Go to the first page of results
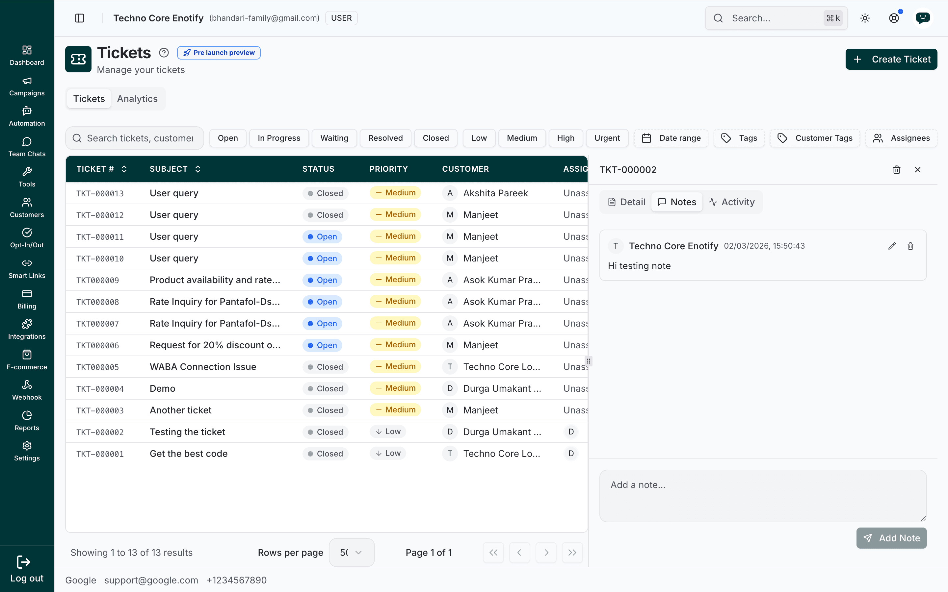 493,553
